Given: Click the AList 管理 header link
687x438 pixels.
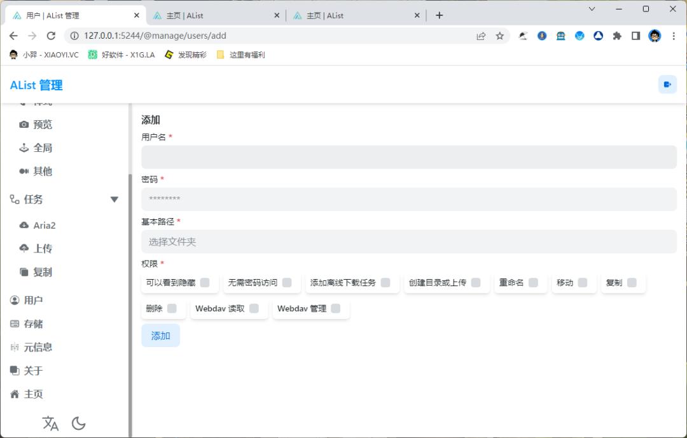Looking at the screenshot, I should point(35,85).
